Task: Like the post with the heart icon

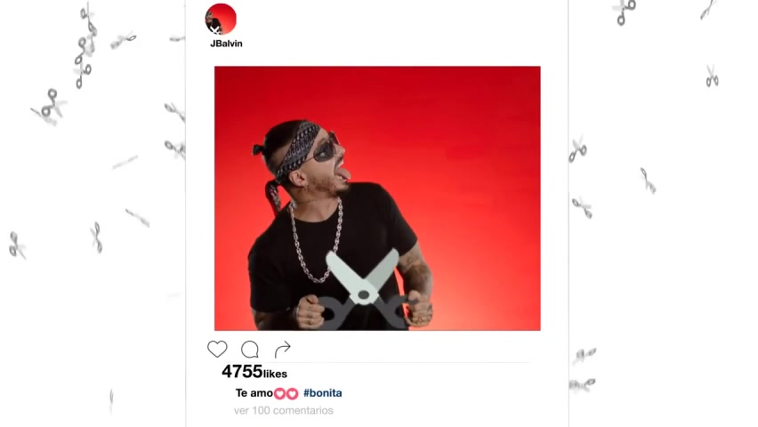Action: pyautogui.click(x=217, y=349)
